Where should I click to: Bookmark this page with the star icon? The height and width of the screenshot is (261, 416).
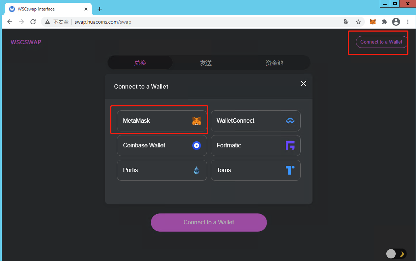click(358, 22)
